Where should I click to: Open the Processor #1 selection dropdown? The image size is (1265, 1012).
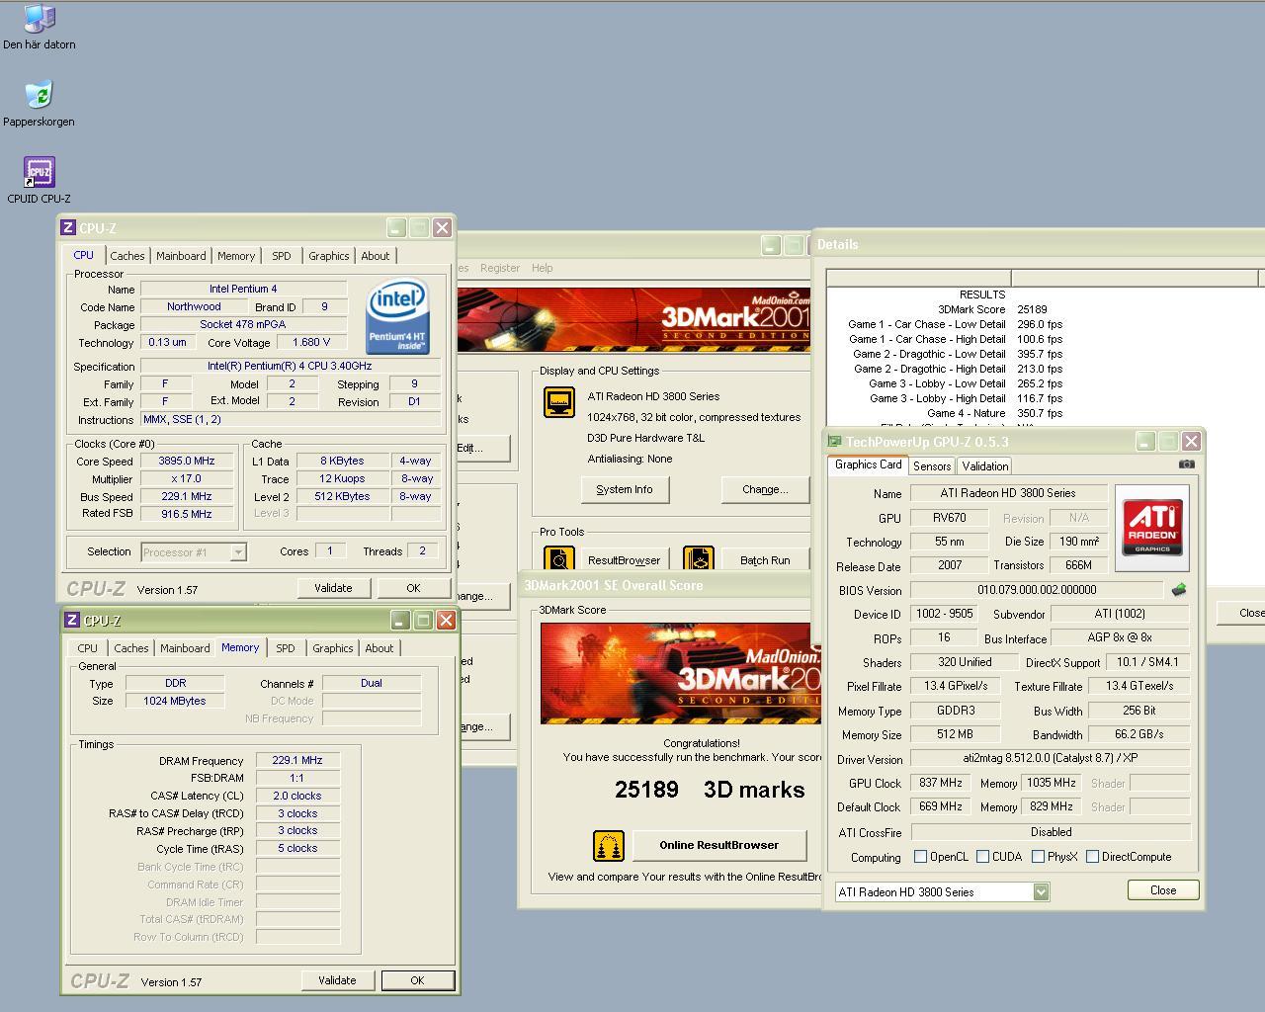tap(194, 552)
